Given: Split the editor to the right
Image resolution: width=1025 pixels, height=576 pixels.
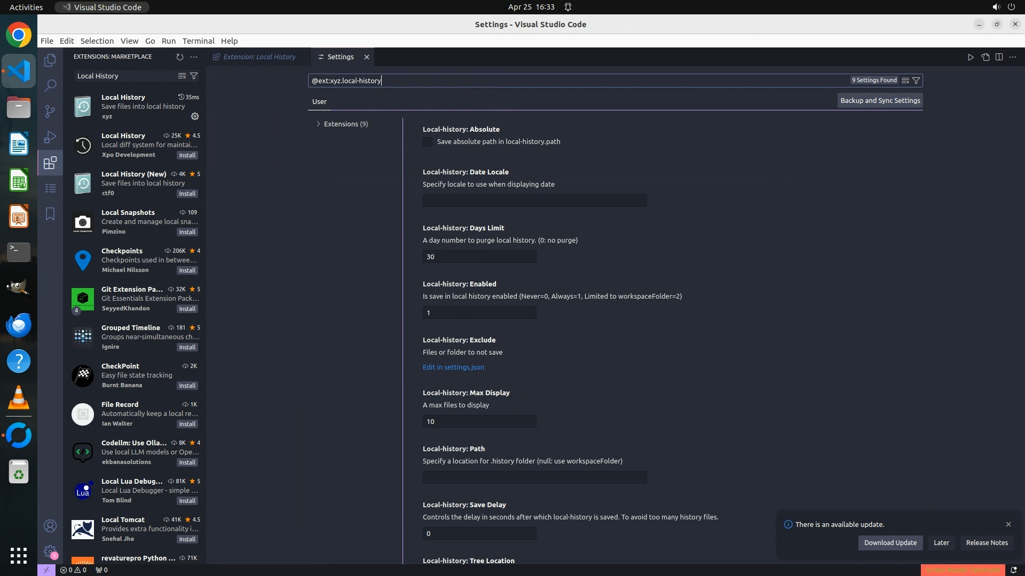Looking at the screenshot, I should (x=999, y=57).
